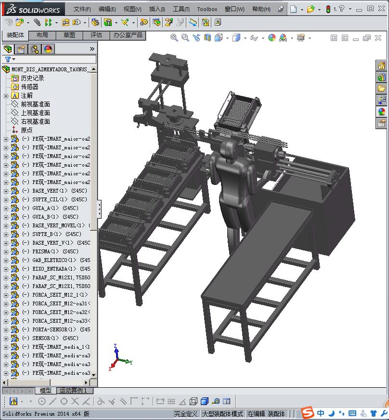Click the SolidWorks Resources home icon
The width and height of the screenshot is (389, 420).
[x=381, y=66]
